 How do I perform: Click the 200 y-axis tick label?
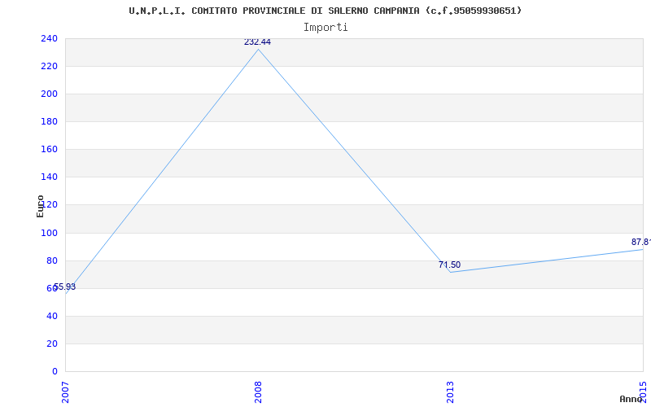click(x=49, y=94)
